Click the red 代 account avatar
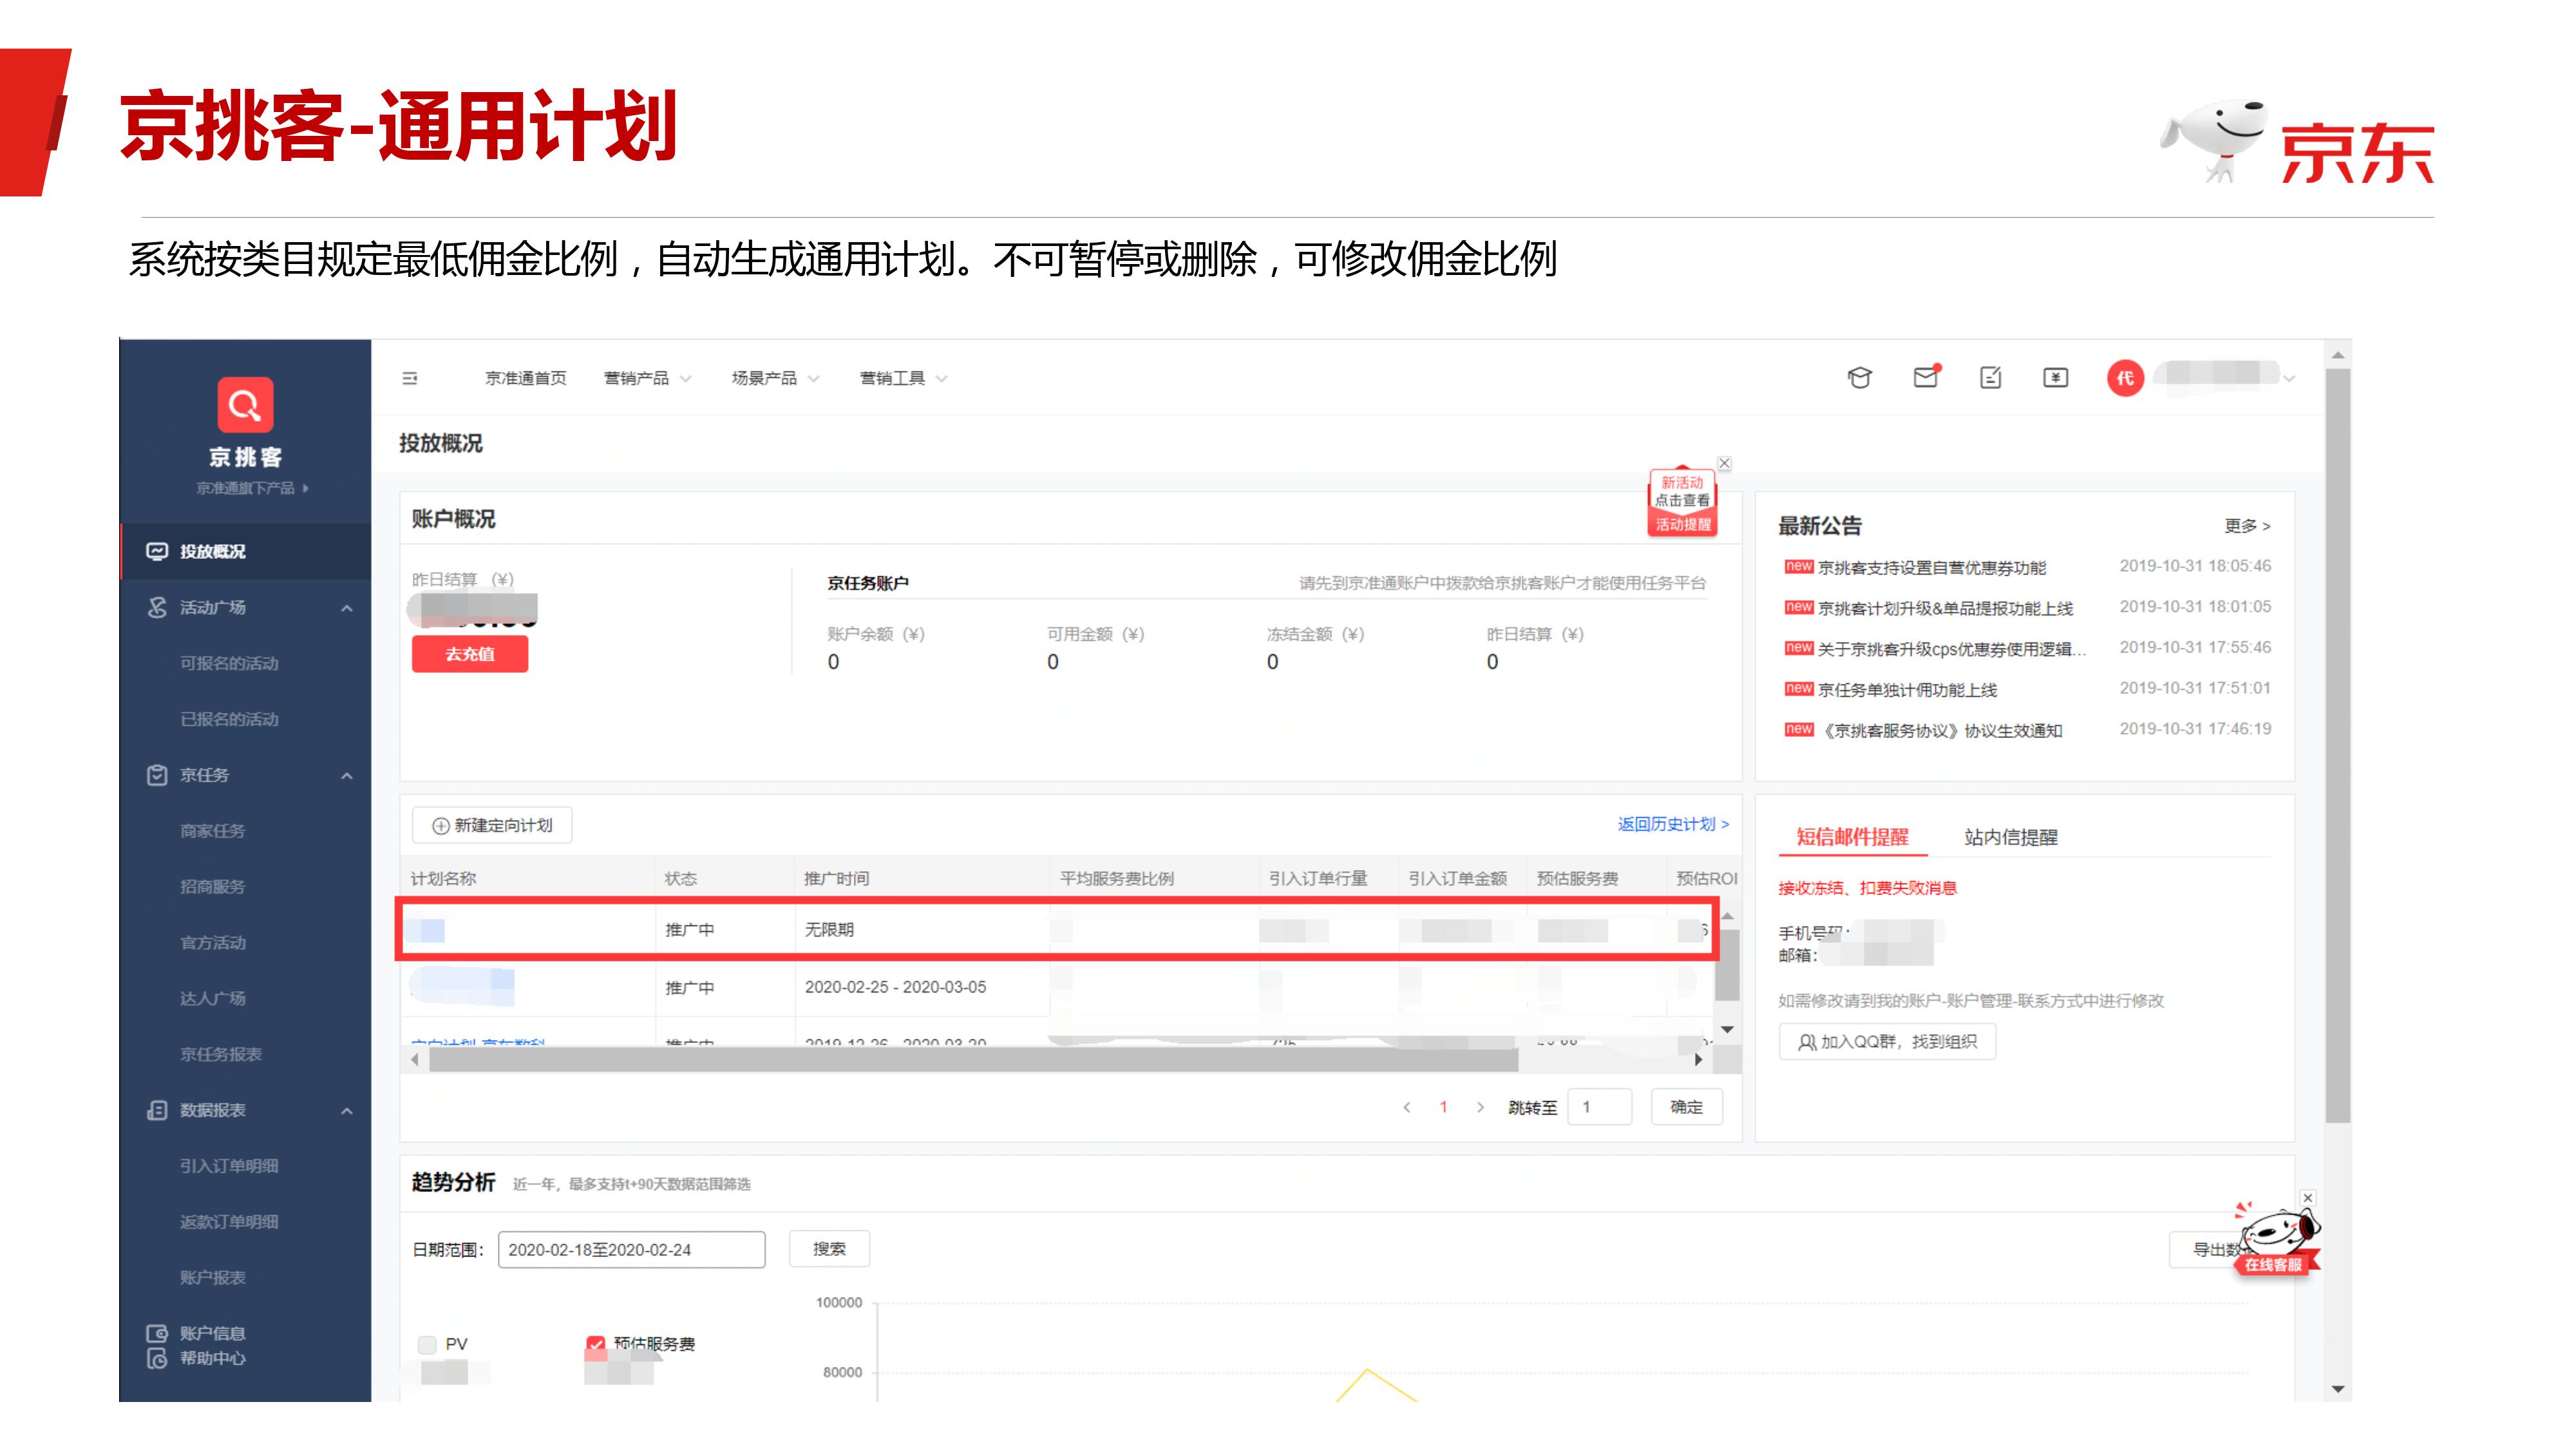Screen dimensions: 2576x1449 point(2125,377)
